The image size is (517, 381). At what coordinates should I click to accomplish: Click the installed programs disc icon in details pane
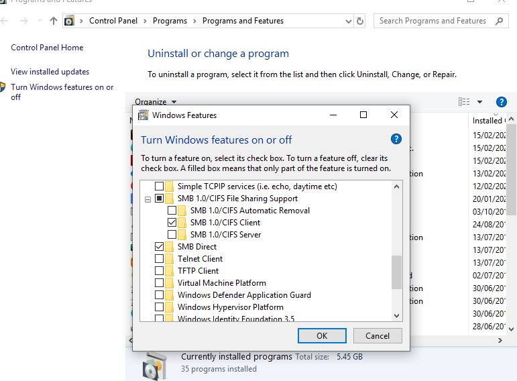(x=154, y=366)
